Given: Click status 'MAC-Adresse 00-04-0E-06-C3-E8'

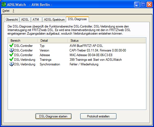Looking at the screenshot, I should click(x=91, y=55).
